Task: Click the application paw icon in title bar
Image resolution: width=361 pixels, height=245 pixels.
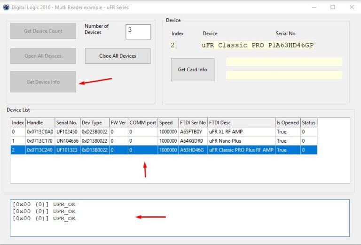Action: click(x=6, y=7)
